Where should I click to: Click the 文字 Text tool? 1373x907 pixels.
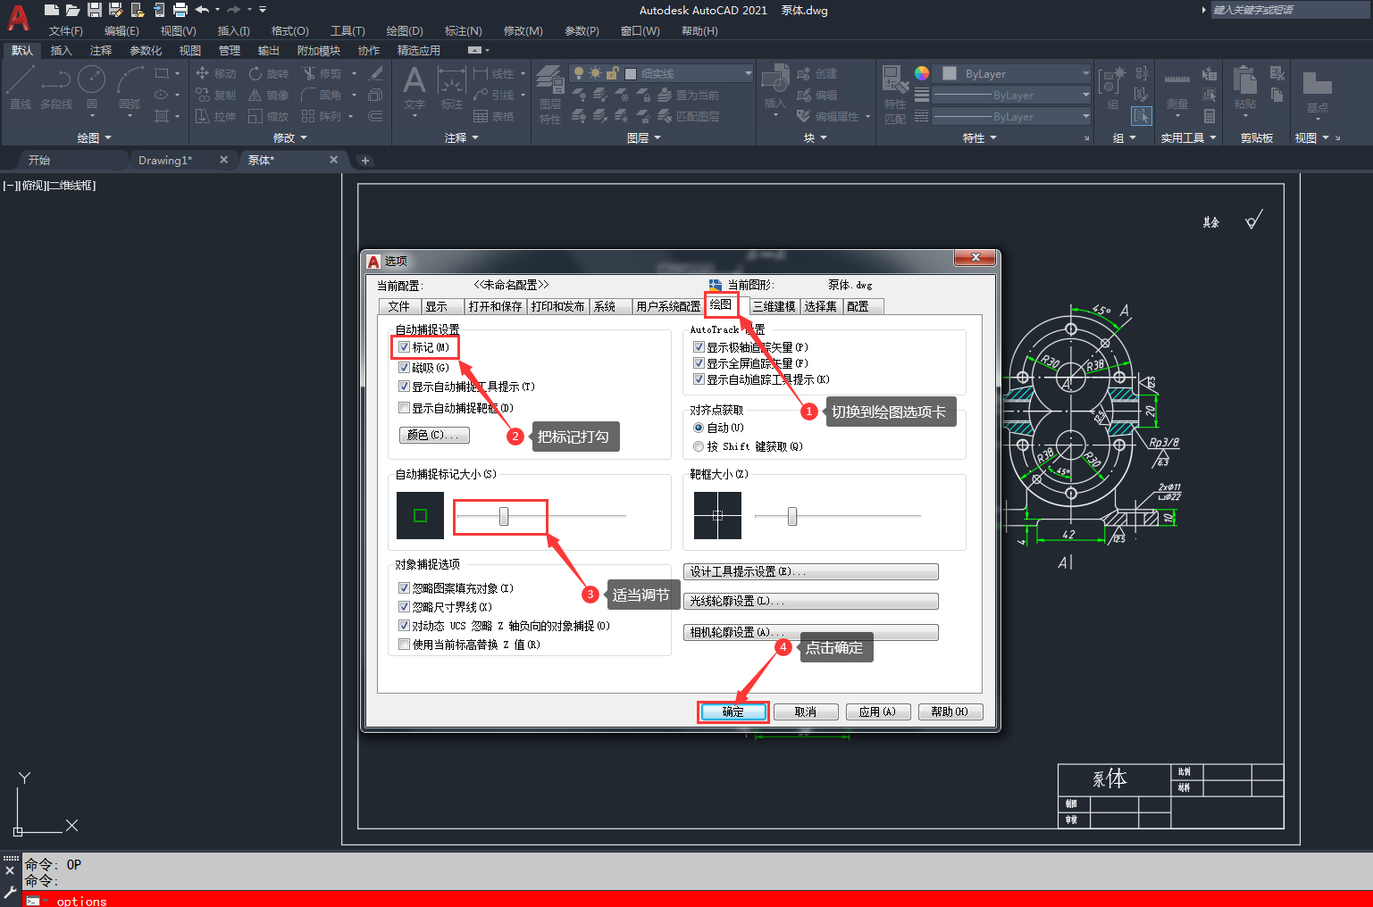pyautogui.click(x=414, y=87)
